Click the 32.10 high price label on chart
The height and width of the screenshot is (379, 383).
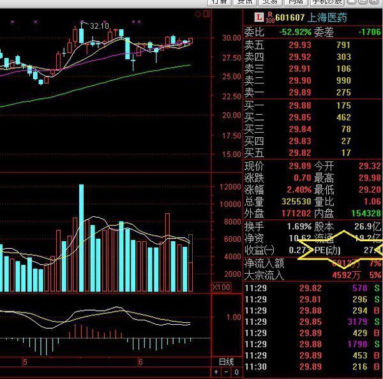click(x=99, y=26)
